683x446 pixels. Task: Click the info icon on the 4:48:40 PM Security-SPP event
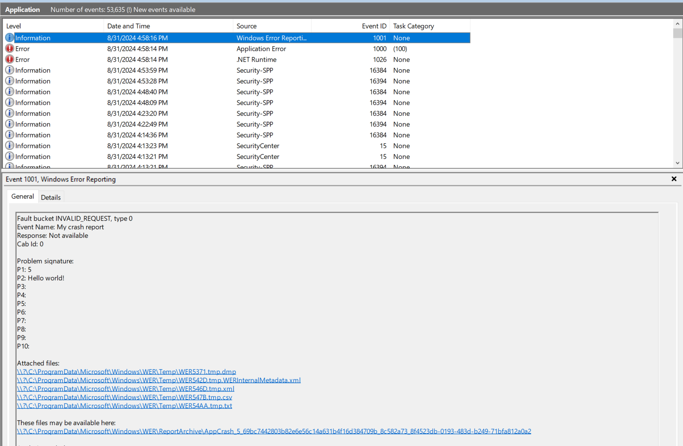(9, 92)
